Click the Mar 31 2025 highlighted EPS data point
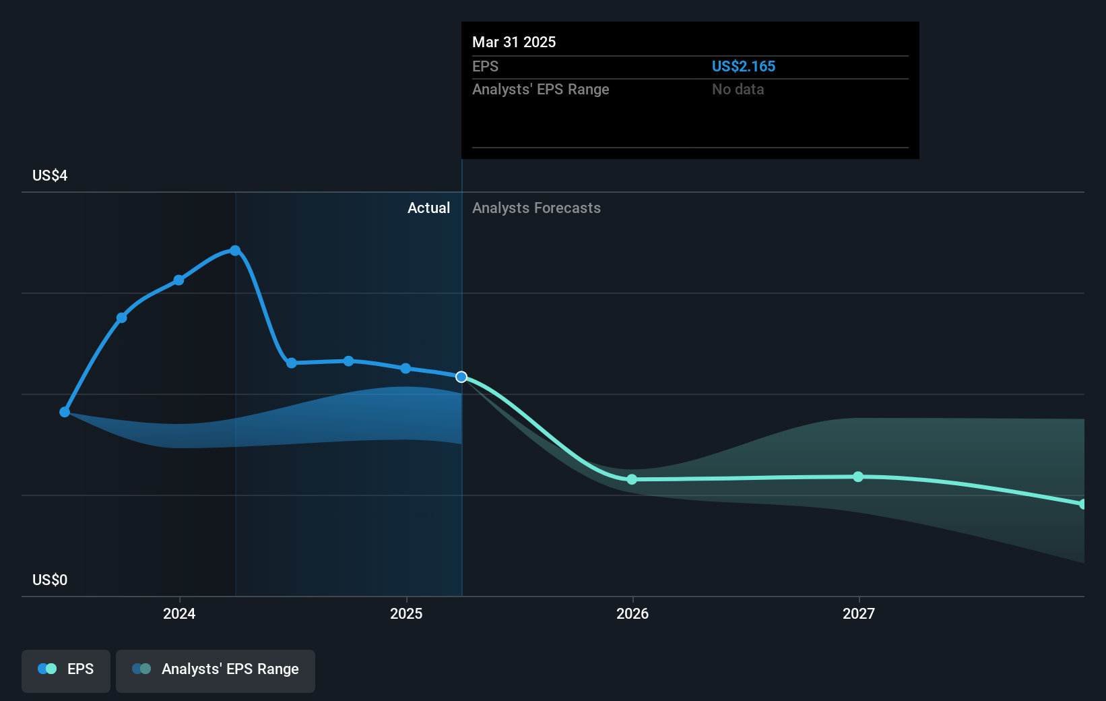This screenshot has width=1106, height=701. (461, 377)
